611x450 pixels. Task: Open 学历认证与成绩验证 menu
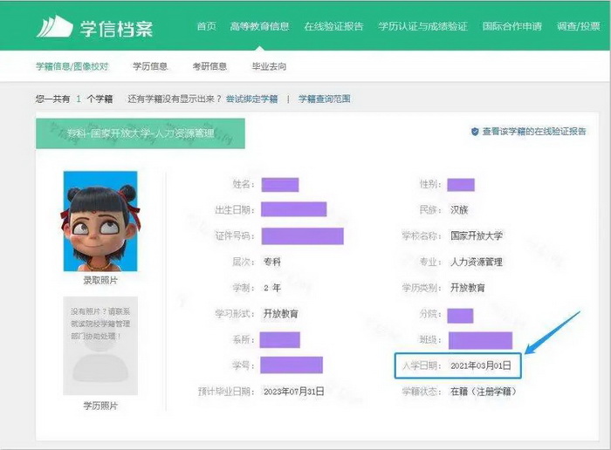(422, 26)
